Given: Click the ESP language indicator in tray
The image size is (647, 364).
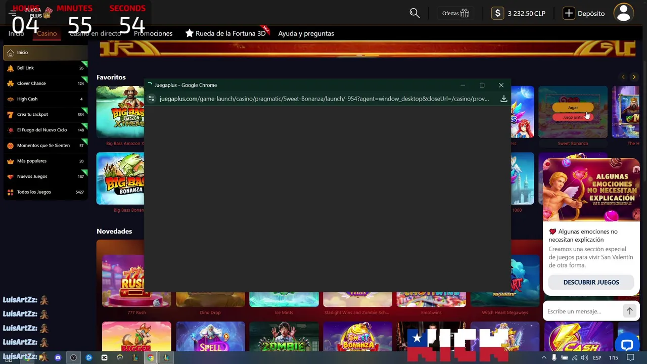Looking at the screenshot, I should [x=597, y=357].
